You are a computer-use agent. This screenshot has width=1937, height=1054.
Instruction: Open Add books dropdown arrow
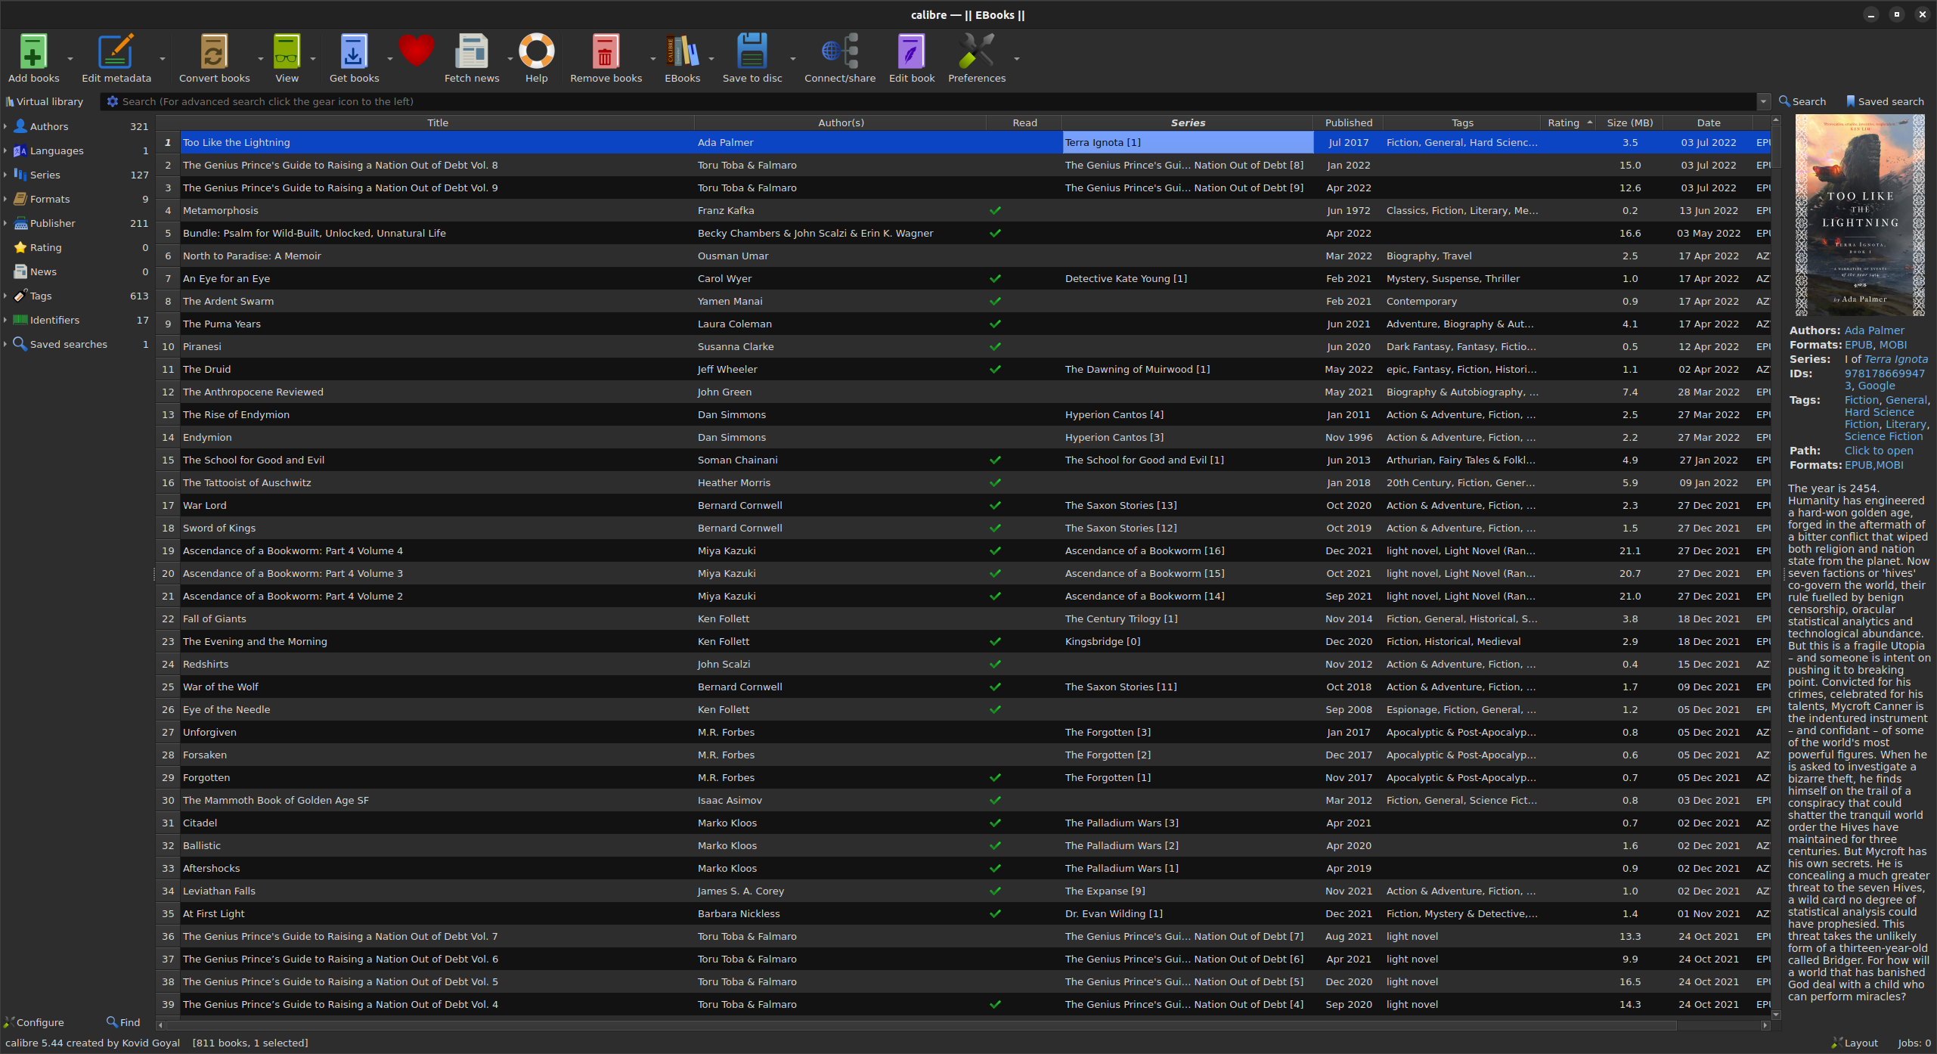(70, 58)
